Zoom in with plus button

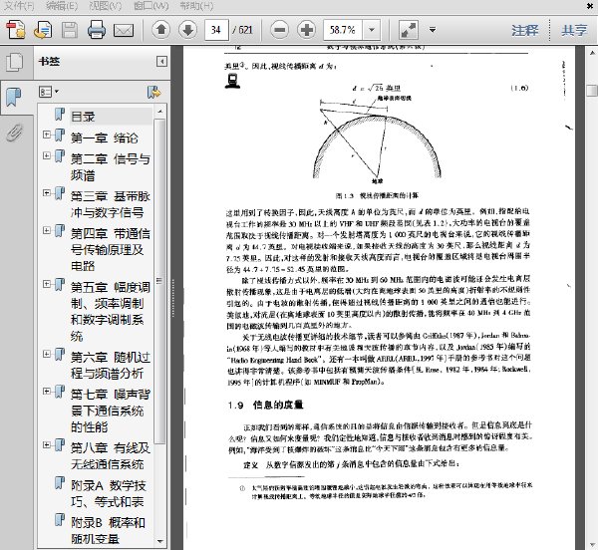(x=307, y=30)
